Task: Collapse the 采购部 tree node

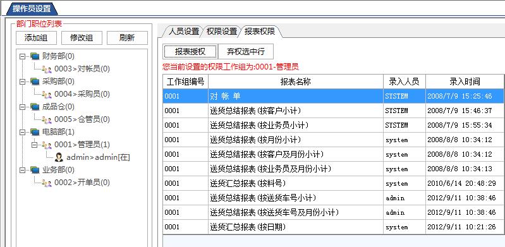Action: pyautogui.click(x=22, y=81)
